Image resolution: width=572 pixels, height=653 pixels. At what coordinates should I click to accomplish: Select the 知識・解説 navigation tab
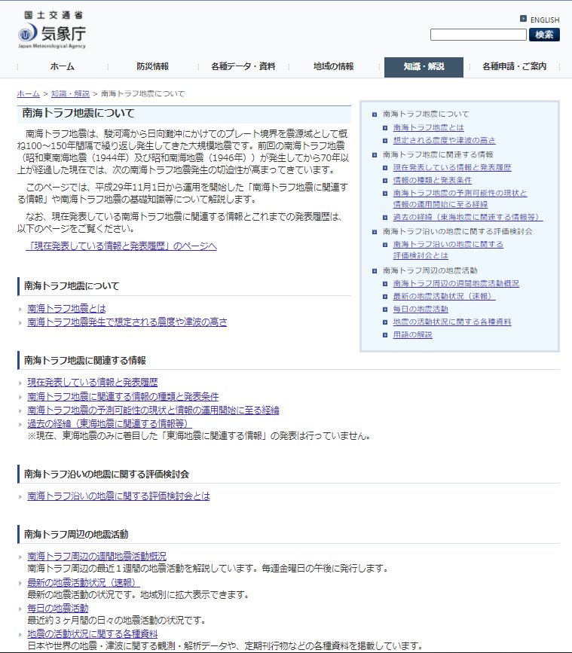[424, 67]
